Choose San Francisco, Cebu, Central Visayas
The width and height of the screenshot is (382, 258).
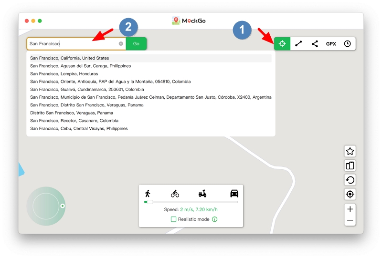tap(151, 128)
